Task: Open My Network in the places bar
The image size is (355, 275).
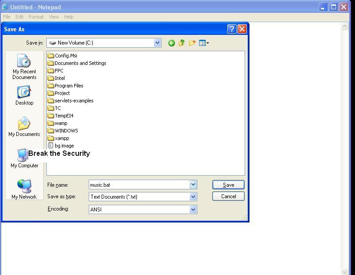Action: (x=24, y=189)
